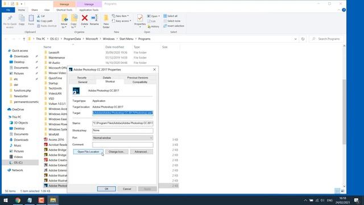364x205 pixels.
Task: Click Invert selection in the ribbon
Action: [x=173, y=26]
